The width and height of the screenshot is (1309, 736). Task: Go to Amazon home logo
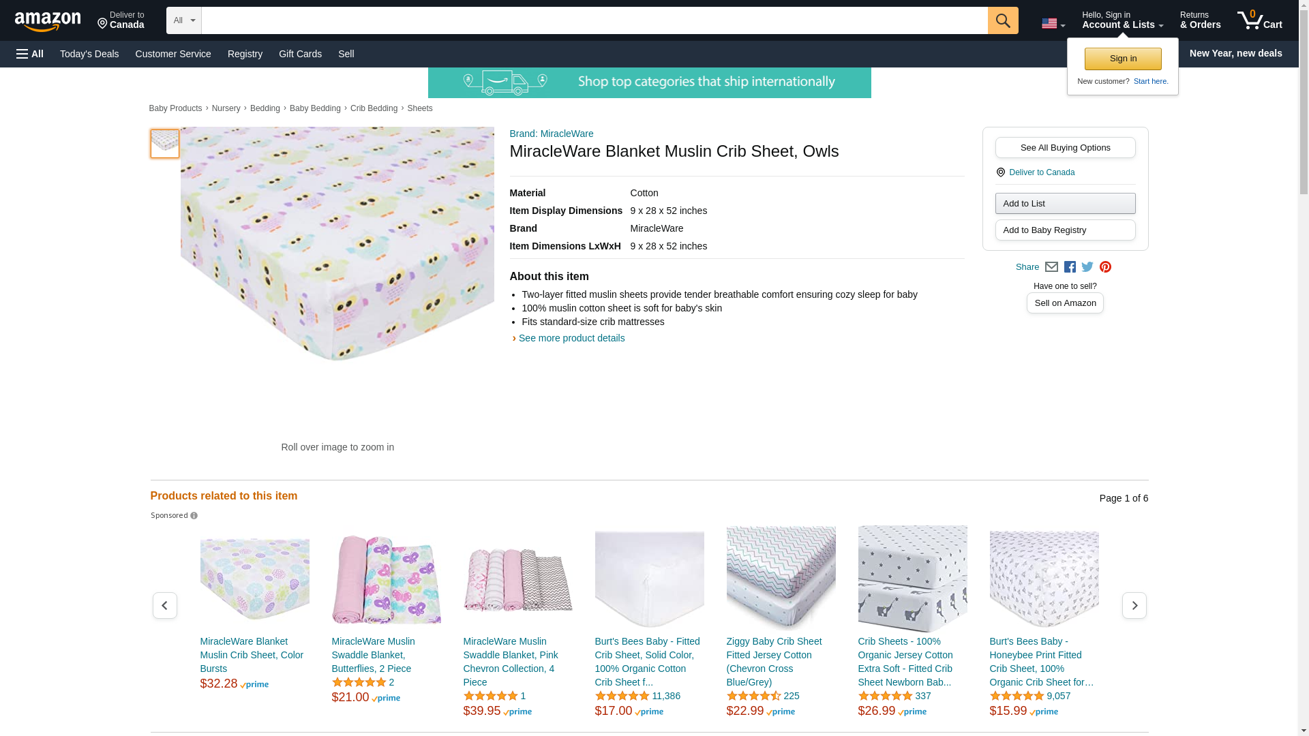click(48, 21)
